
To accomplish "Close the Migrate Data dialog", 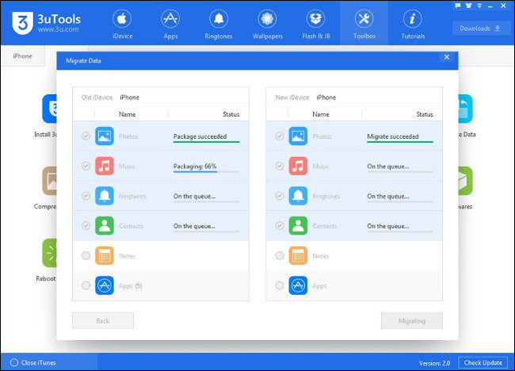I will click(446, 57).
